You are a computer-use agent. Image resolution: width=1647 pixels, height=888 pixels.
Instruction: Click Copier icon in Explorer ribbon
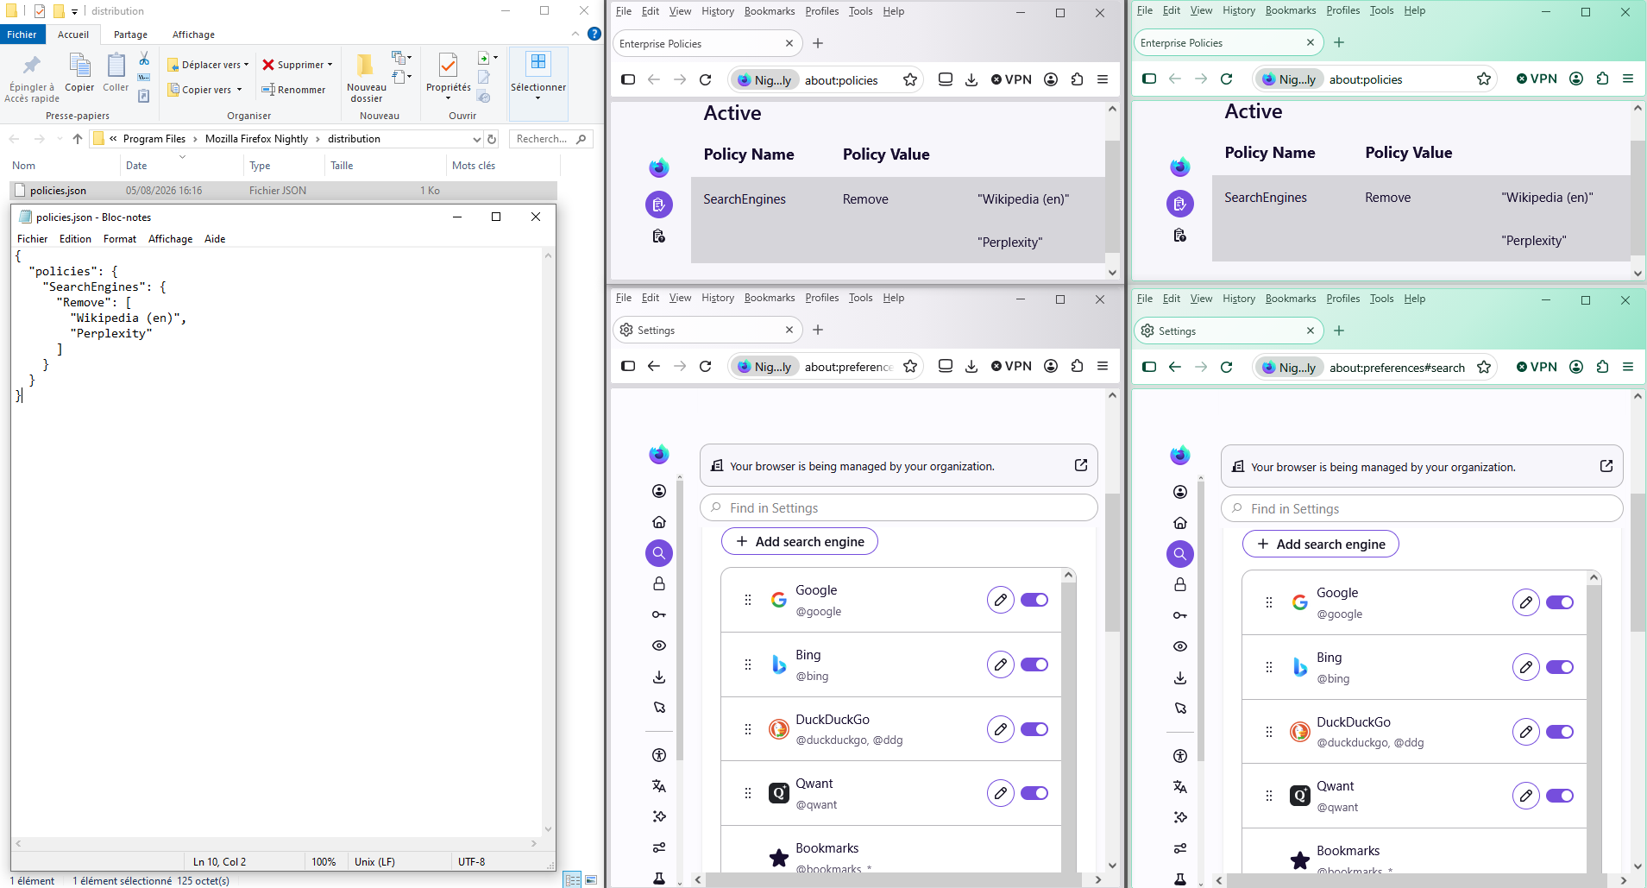79,66
